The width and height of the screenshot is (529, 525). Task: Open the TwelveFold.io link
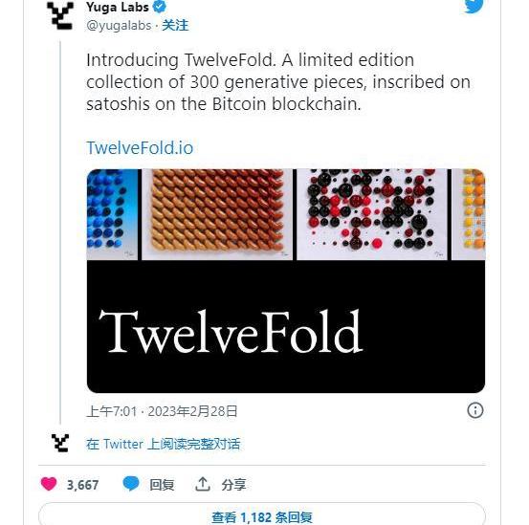click(140, 147)
